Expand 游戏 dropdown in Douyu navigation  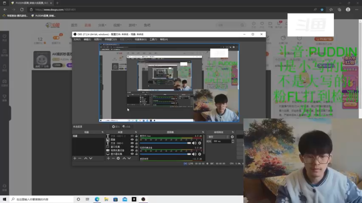click(133, 25)
